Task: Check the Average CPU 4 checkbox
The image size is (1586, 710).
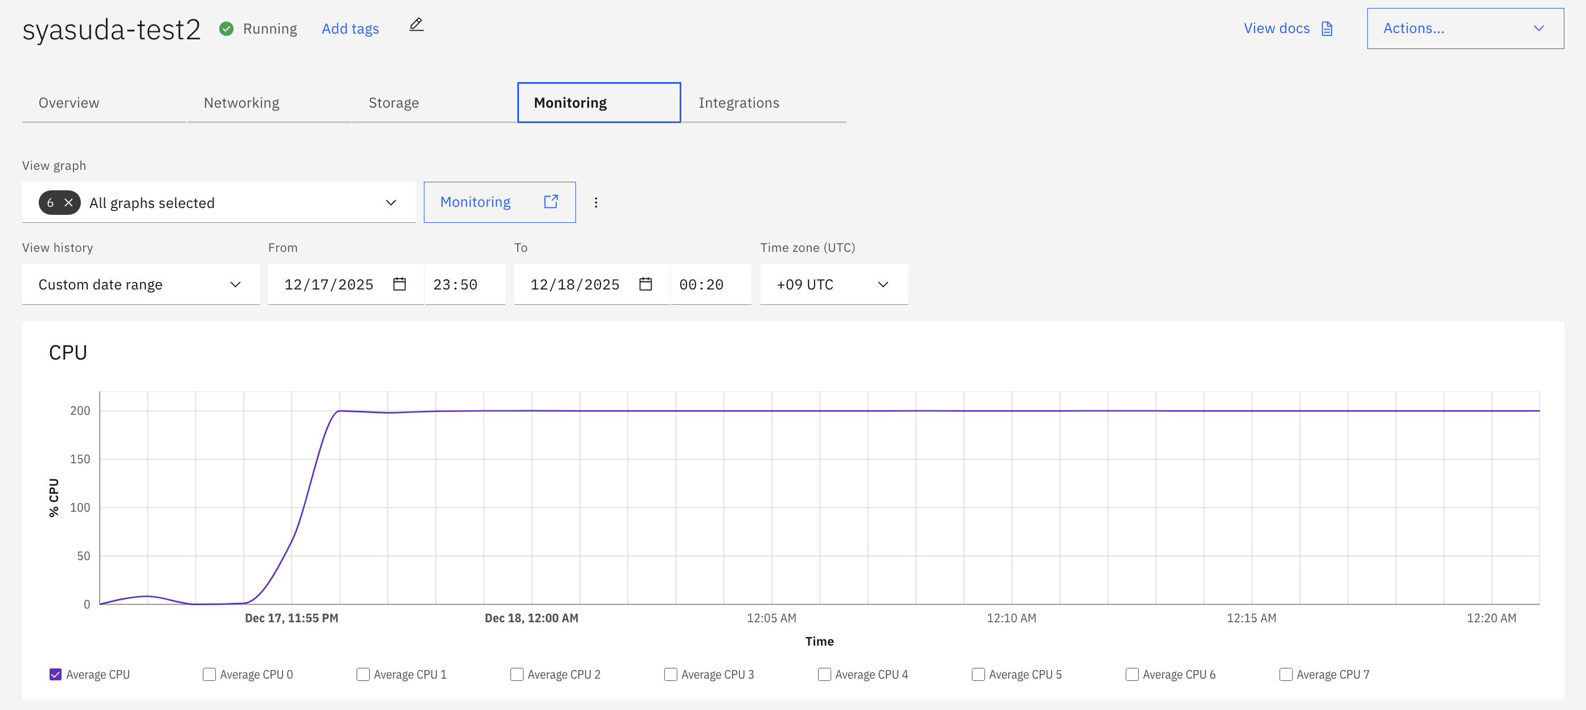Action: point(824,674)
